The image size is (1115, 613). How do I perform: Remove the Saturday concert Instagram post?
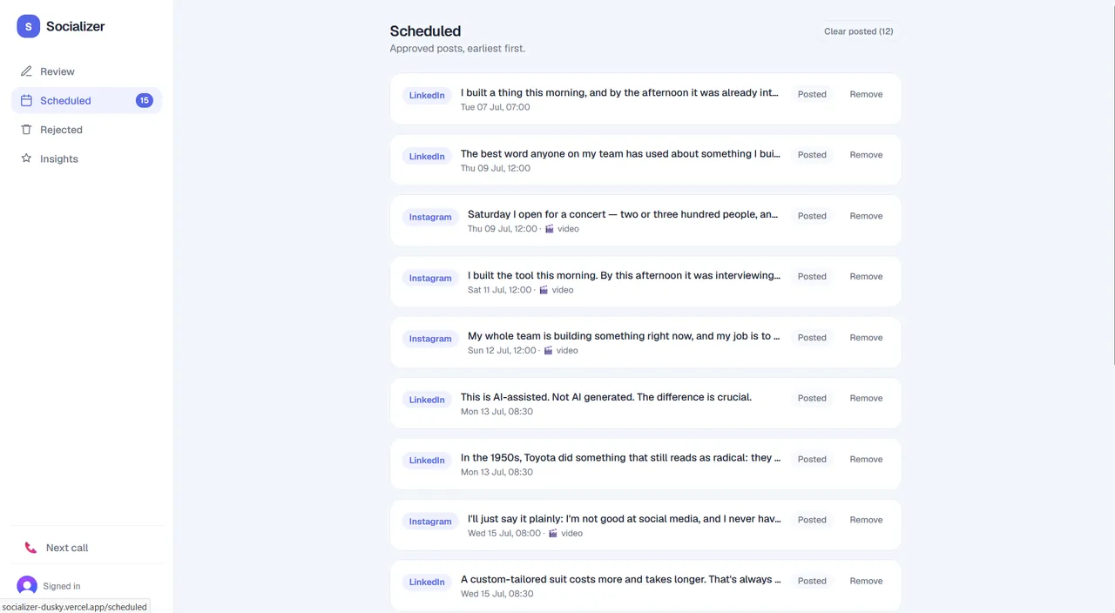click(866, 216)
